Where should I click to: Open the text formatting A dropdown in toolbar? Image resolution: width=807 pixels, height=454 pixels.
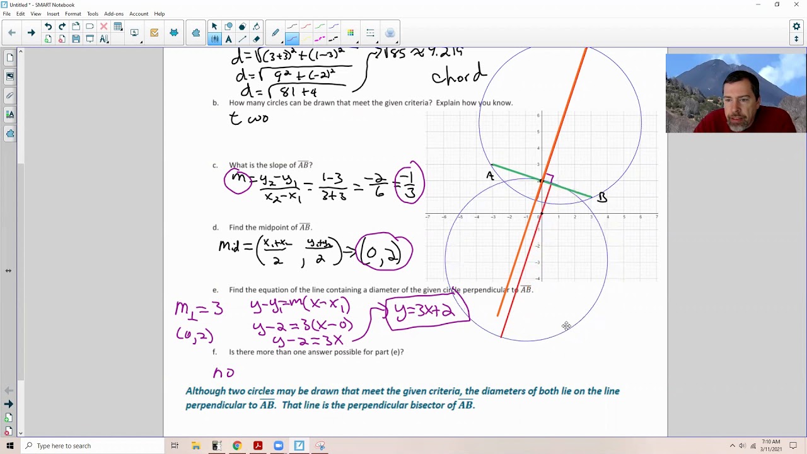tap(104, 39)
